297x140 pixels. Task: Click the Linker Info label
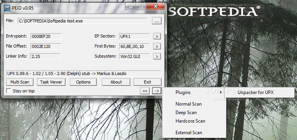coord(16,56)
